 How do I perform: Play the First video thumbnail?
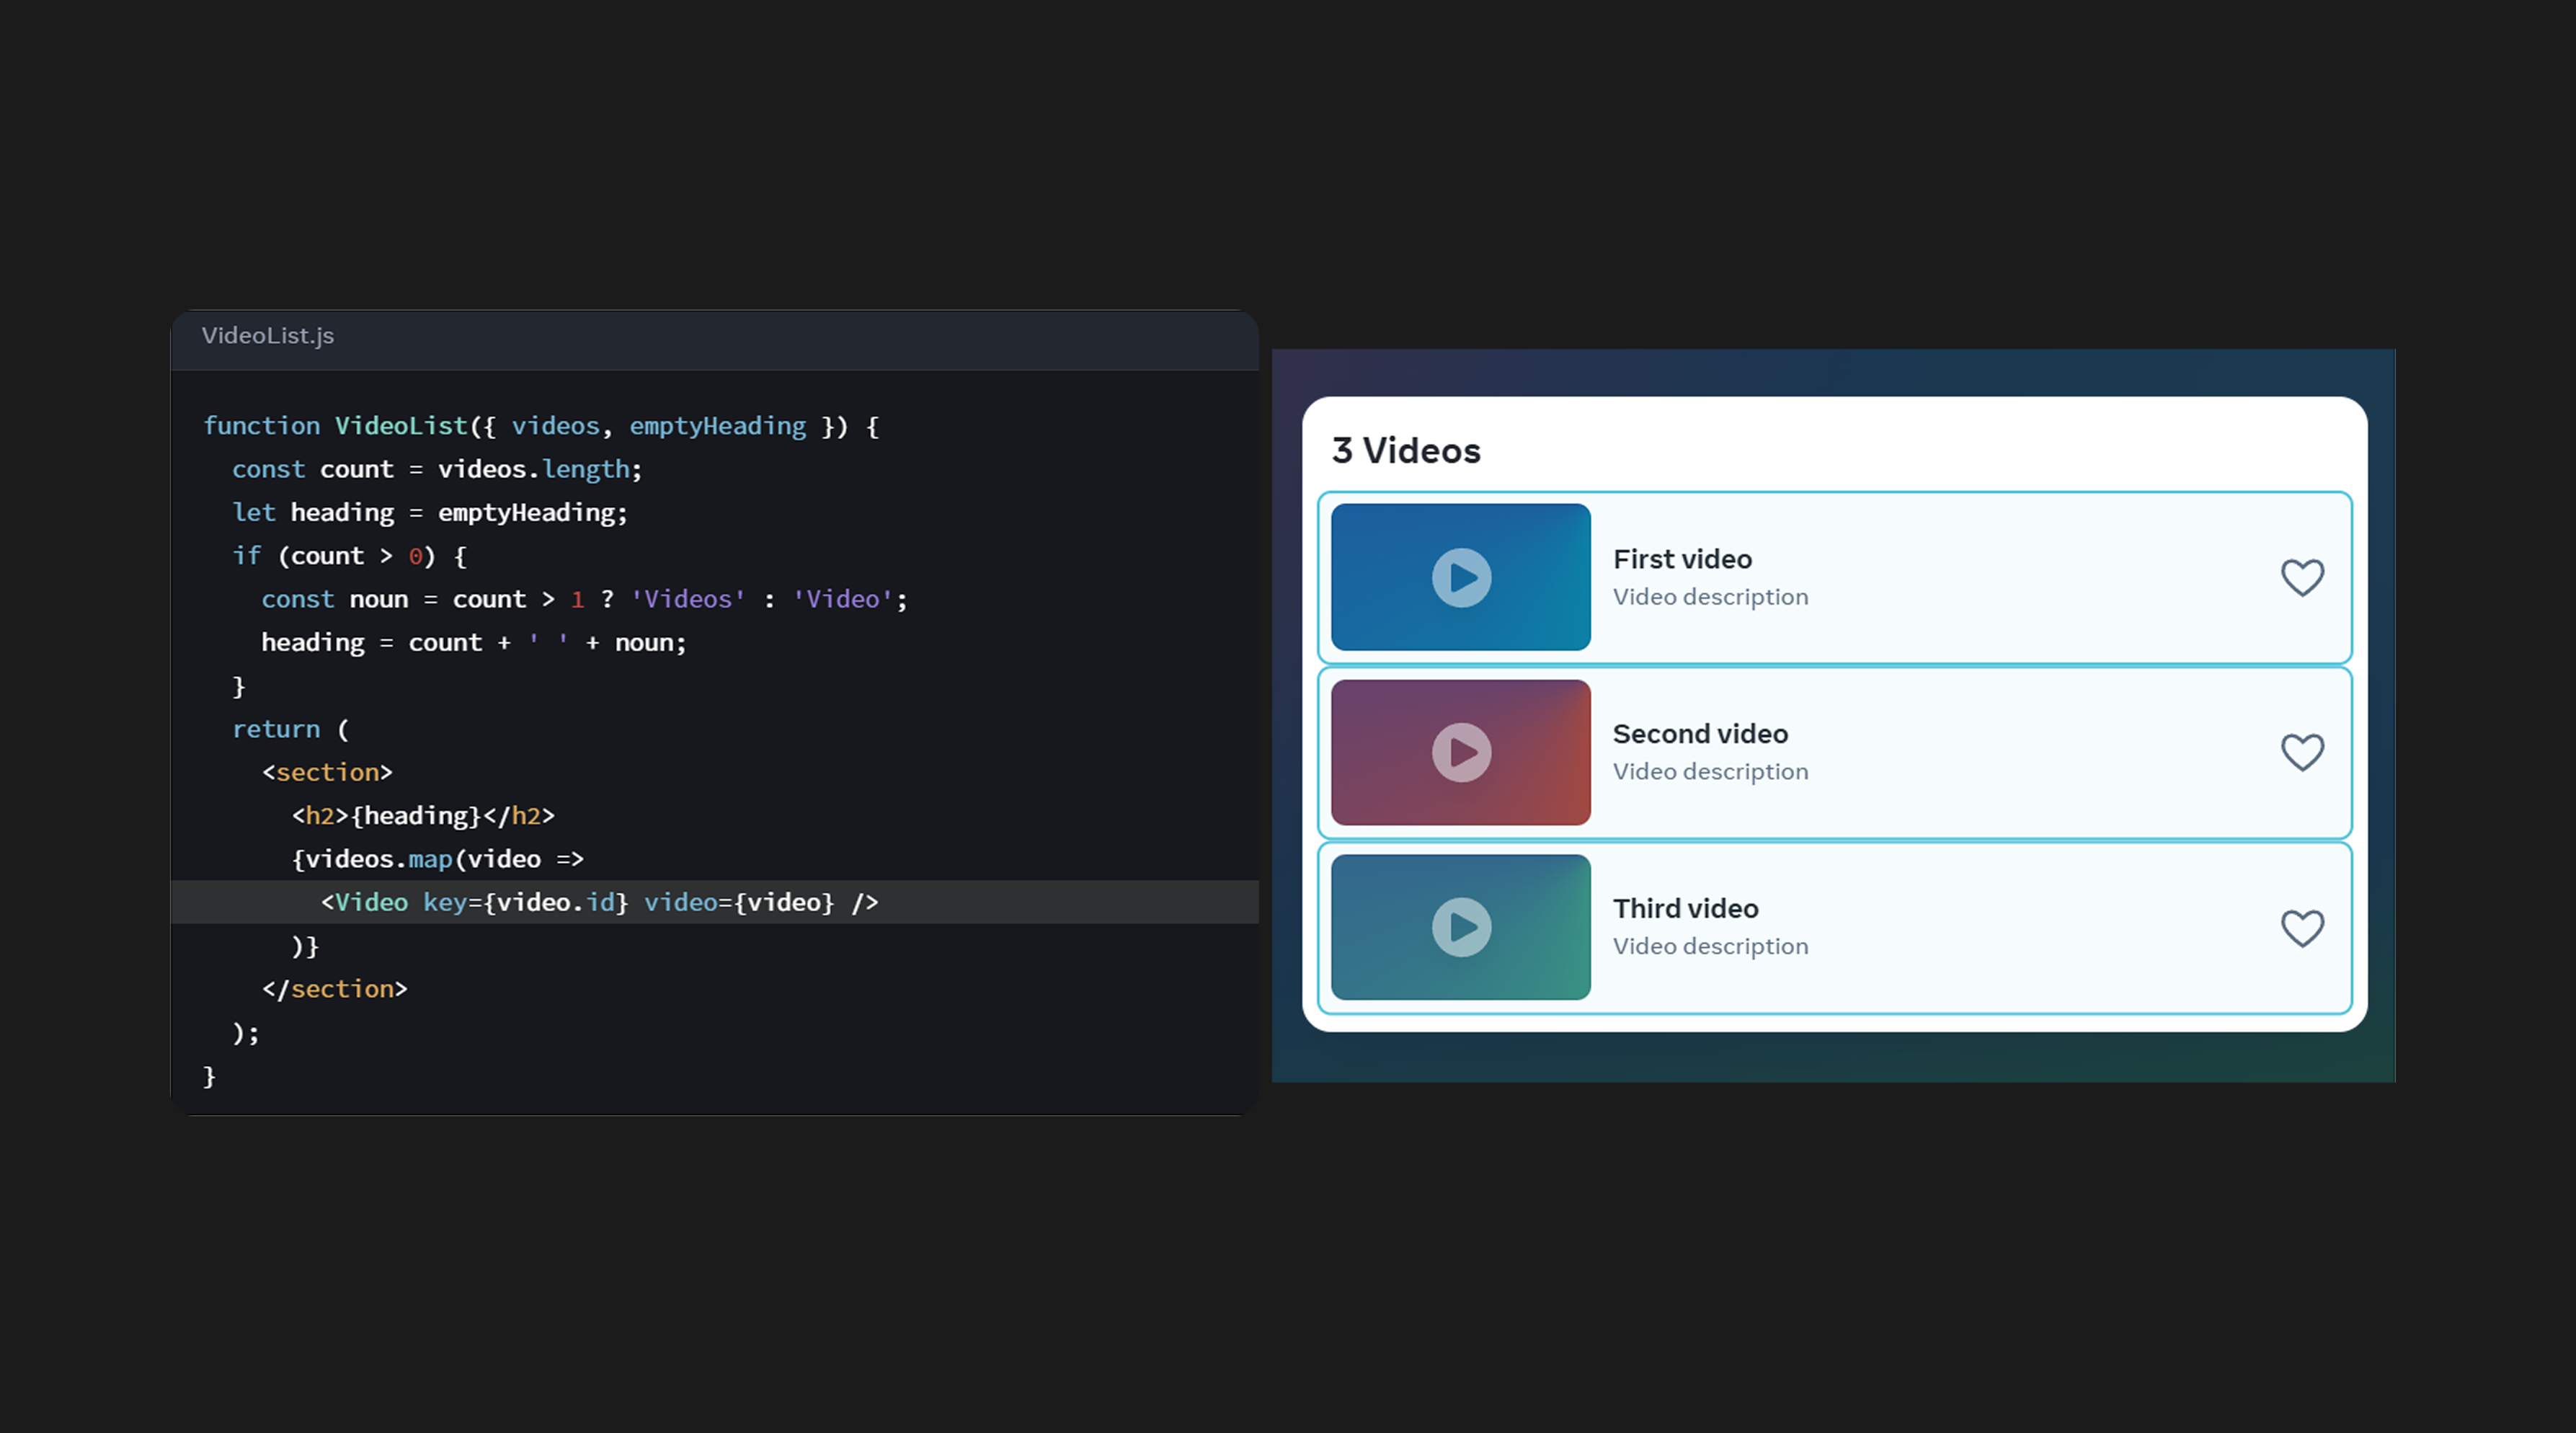pyautogui.click(x=1461, y=577)
